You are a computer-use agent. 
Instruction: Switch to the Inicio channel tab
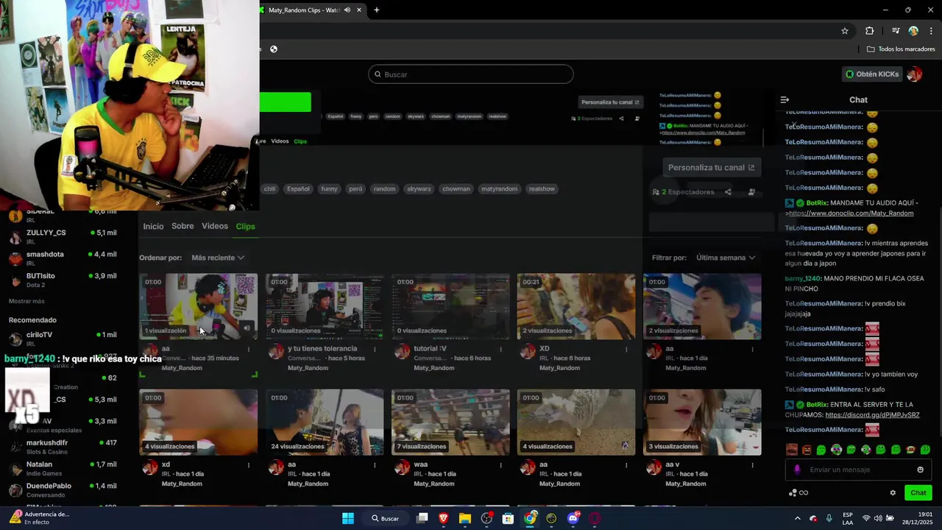coord(153,226)
